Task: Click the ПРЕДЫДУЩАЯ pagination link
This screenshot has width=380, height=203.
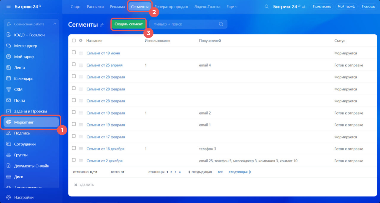Action: coord(200,172)
